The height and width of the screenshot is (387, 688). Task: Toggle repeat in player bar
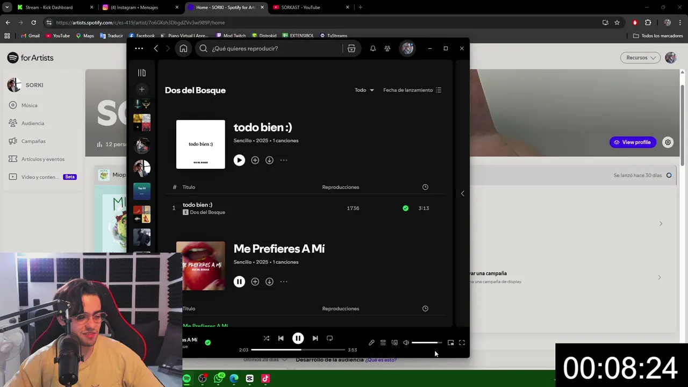pyautogui.click(x=329, y=338)
